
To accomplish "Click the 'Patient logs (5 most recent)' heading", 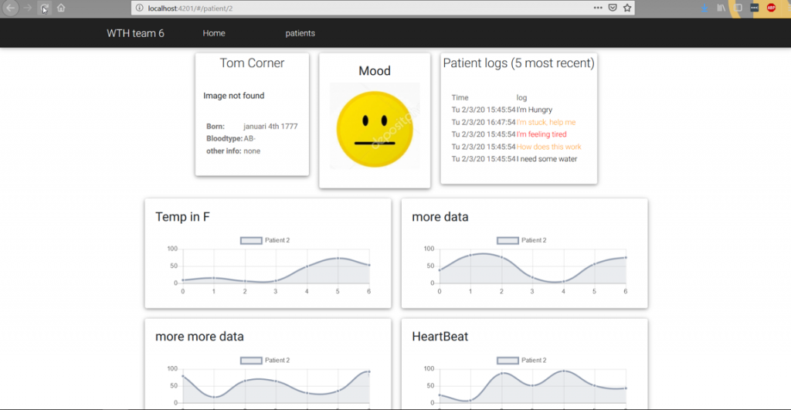I will 518,63.
